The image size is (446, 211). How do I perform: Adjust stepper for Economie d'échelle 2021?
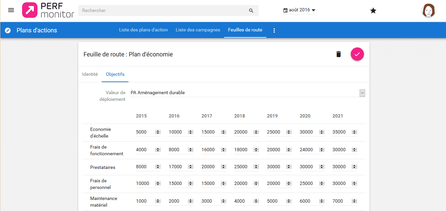click(355, 132)
